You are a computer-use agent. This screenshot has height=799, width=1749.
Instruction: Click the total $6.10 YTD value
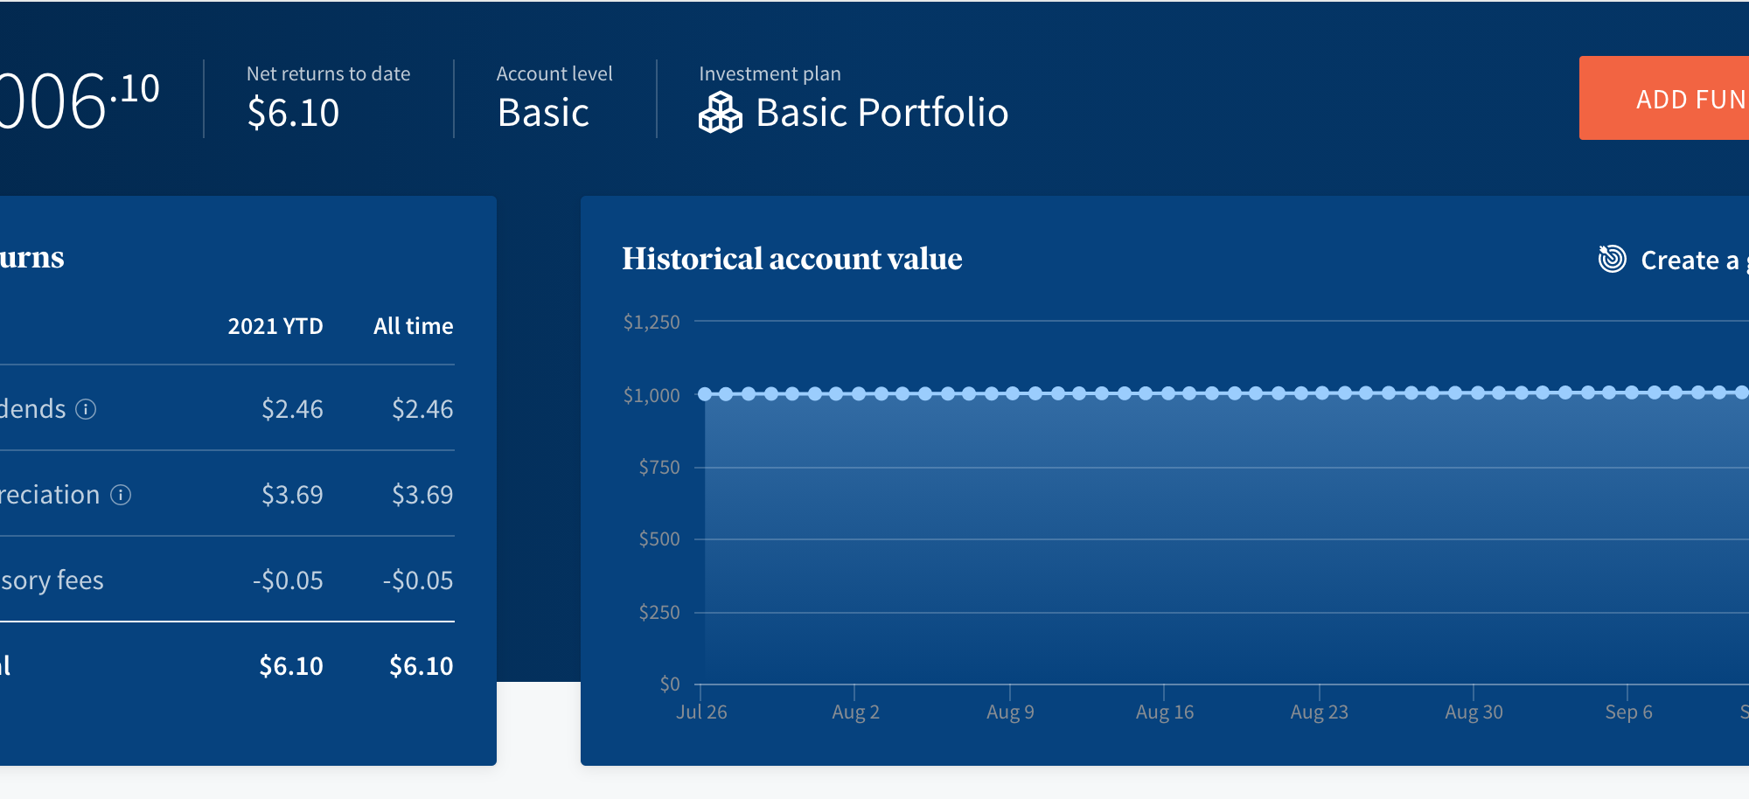tap(291, 666)
